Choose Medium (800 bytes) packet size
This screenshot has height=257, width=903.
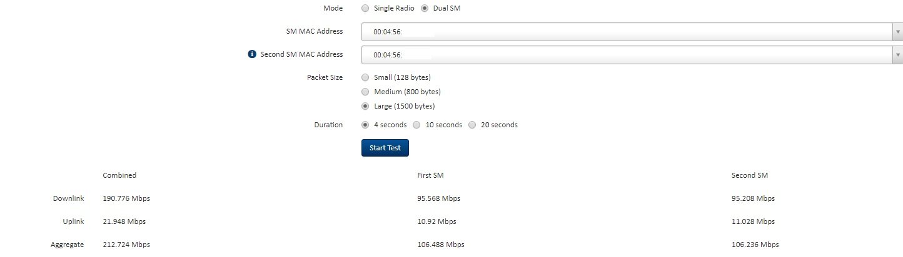(365, 92)
